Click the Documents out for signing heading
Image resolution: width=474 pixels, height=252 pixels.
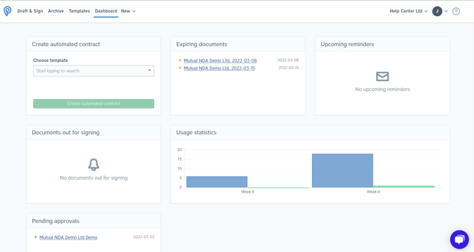(x=65, y=133)
